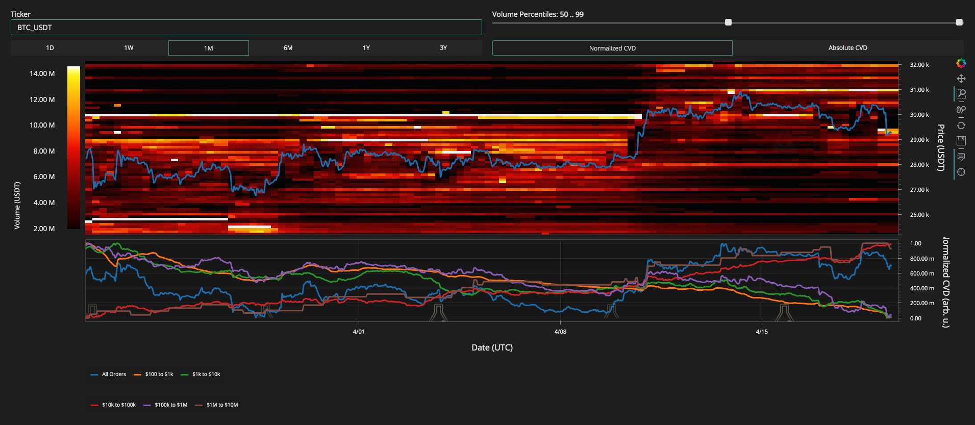
Task: Switch to Absolute CVD view
Action: tap(847, 48)
